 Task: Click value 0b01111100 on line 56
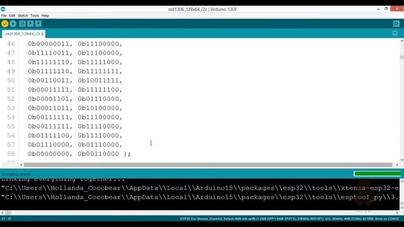pos(49,136)
